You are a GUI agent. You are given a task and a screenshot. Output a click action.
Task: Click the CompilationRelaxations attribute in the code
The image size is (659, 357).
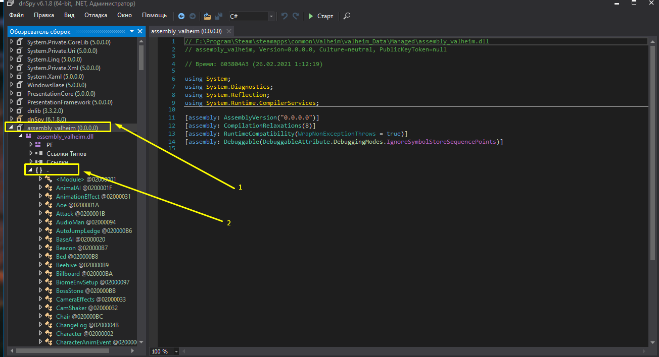(261, 126)
